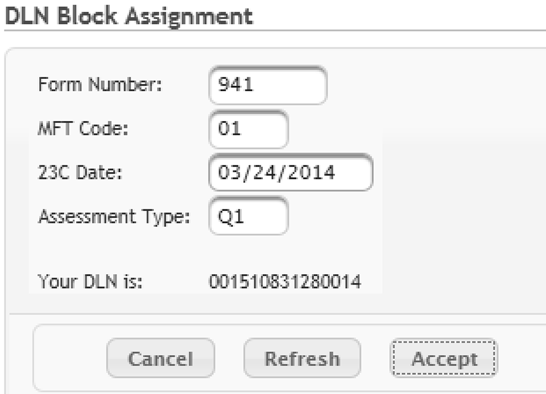The width and height of the screenshot is (546, 394).
Task: Place cursor in field containing 941
Action: click(x=267, y=86)
